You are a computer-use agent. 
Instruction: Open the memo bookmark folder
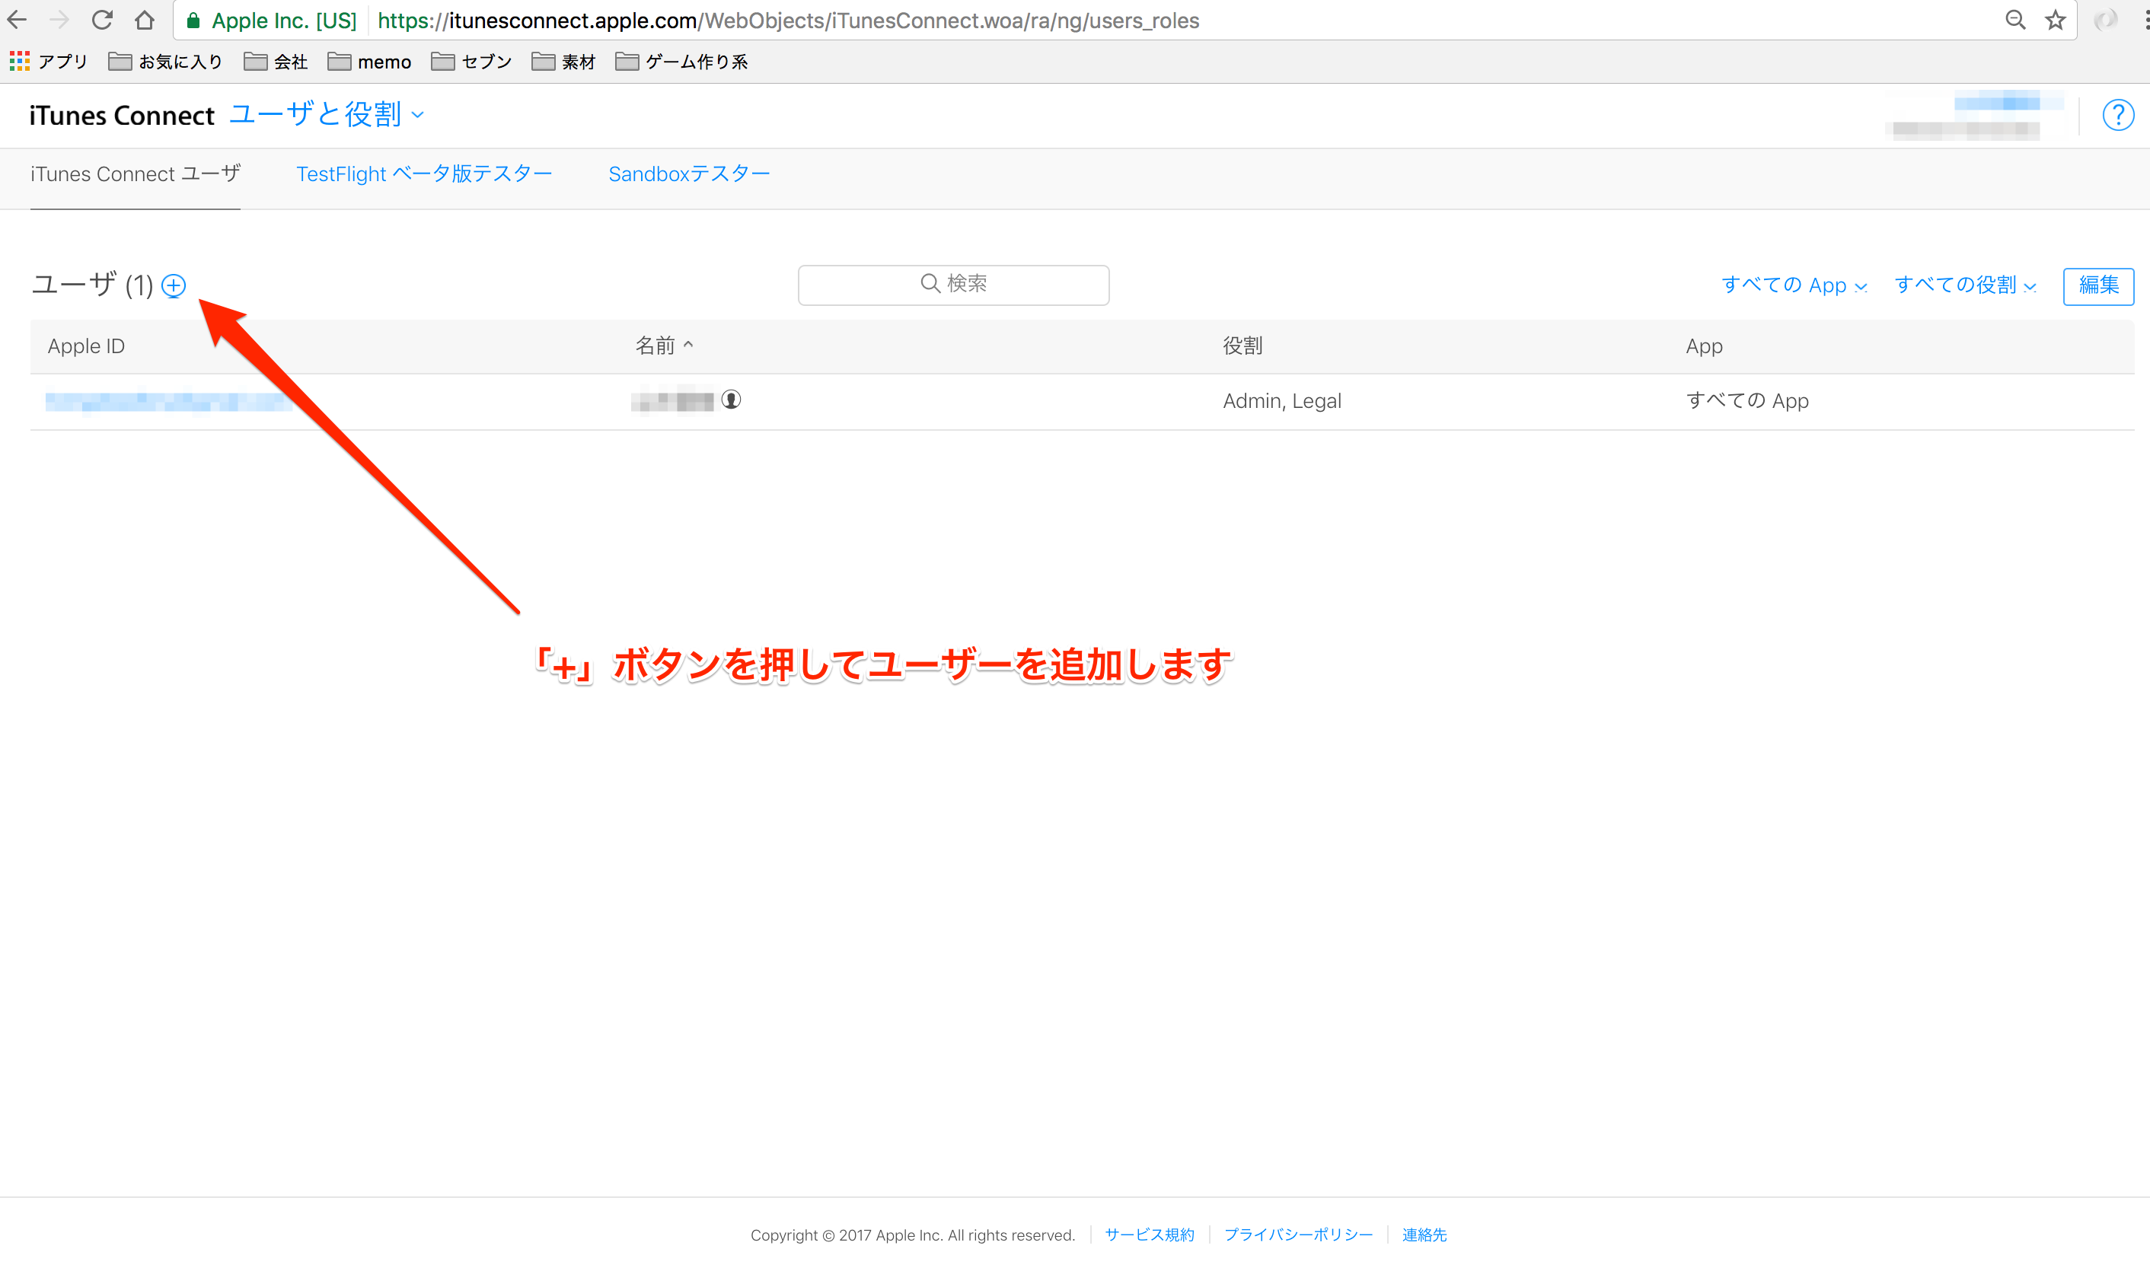click(369, 62)
